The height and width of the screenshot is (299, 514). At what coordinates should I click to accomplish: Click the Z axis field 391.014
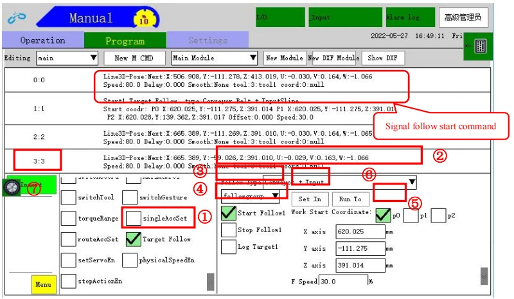coord(360,265)
